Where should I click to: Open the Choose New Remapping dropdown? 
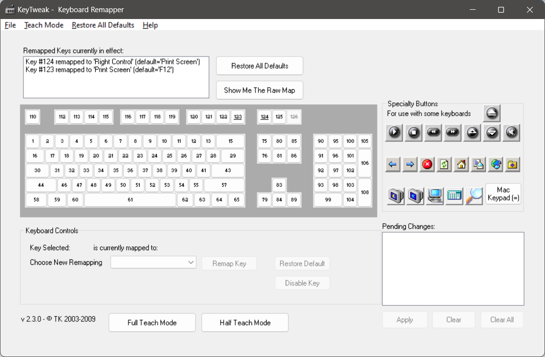click(153, 262)
